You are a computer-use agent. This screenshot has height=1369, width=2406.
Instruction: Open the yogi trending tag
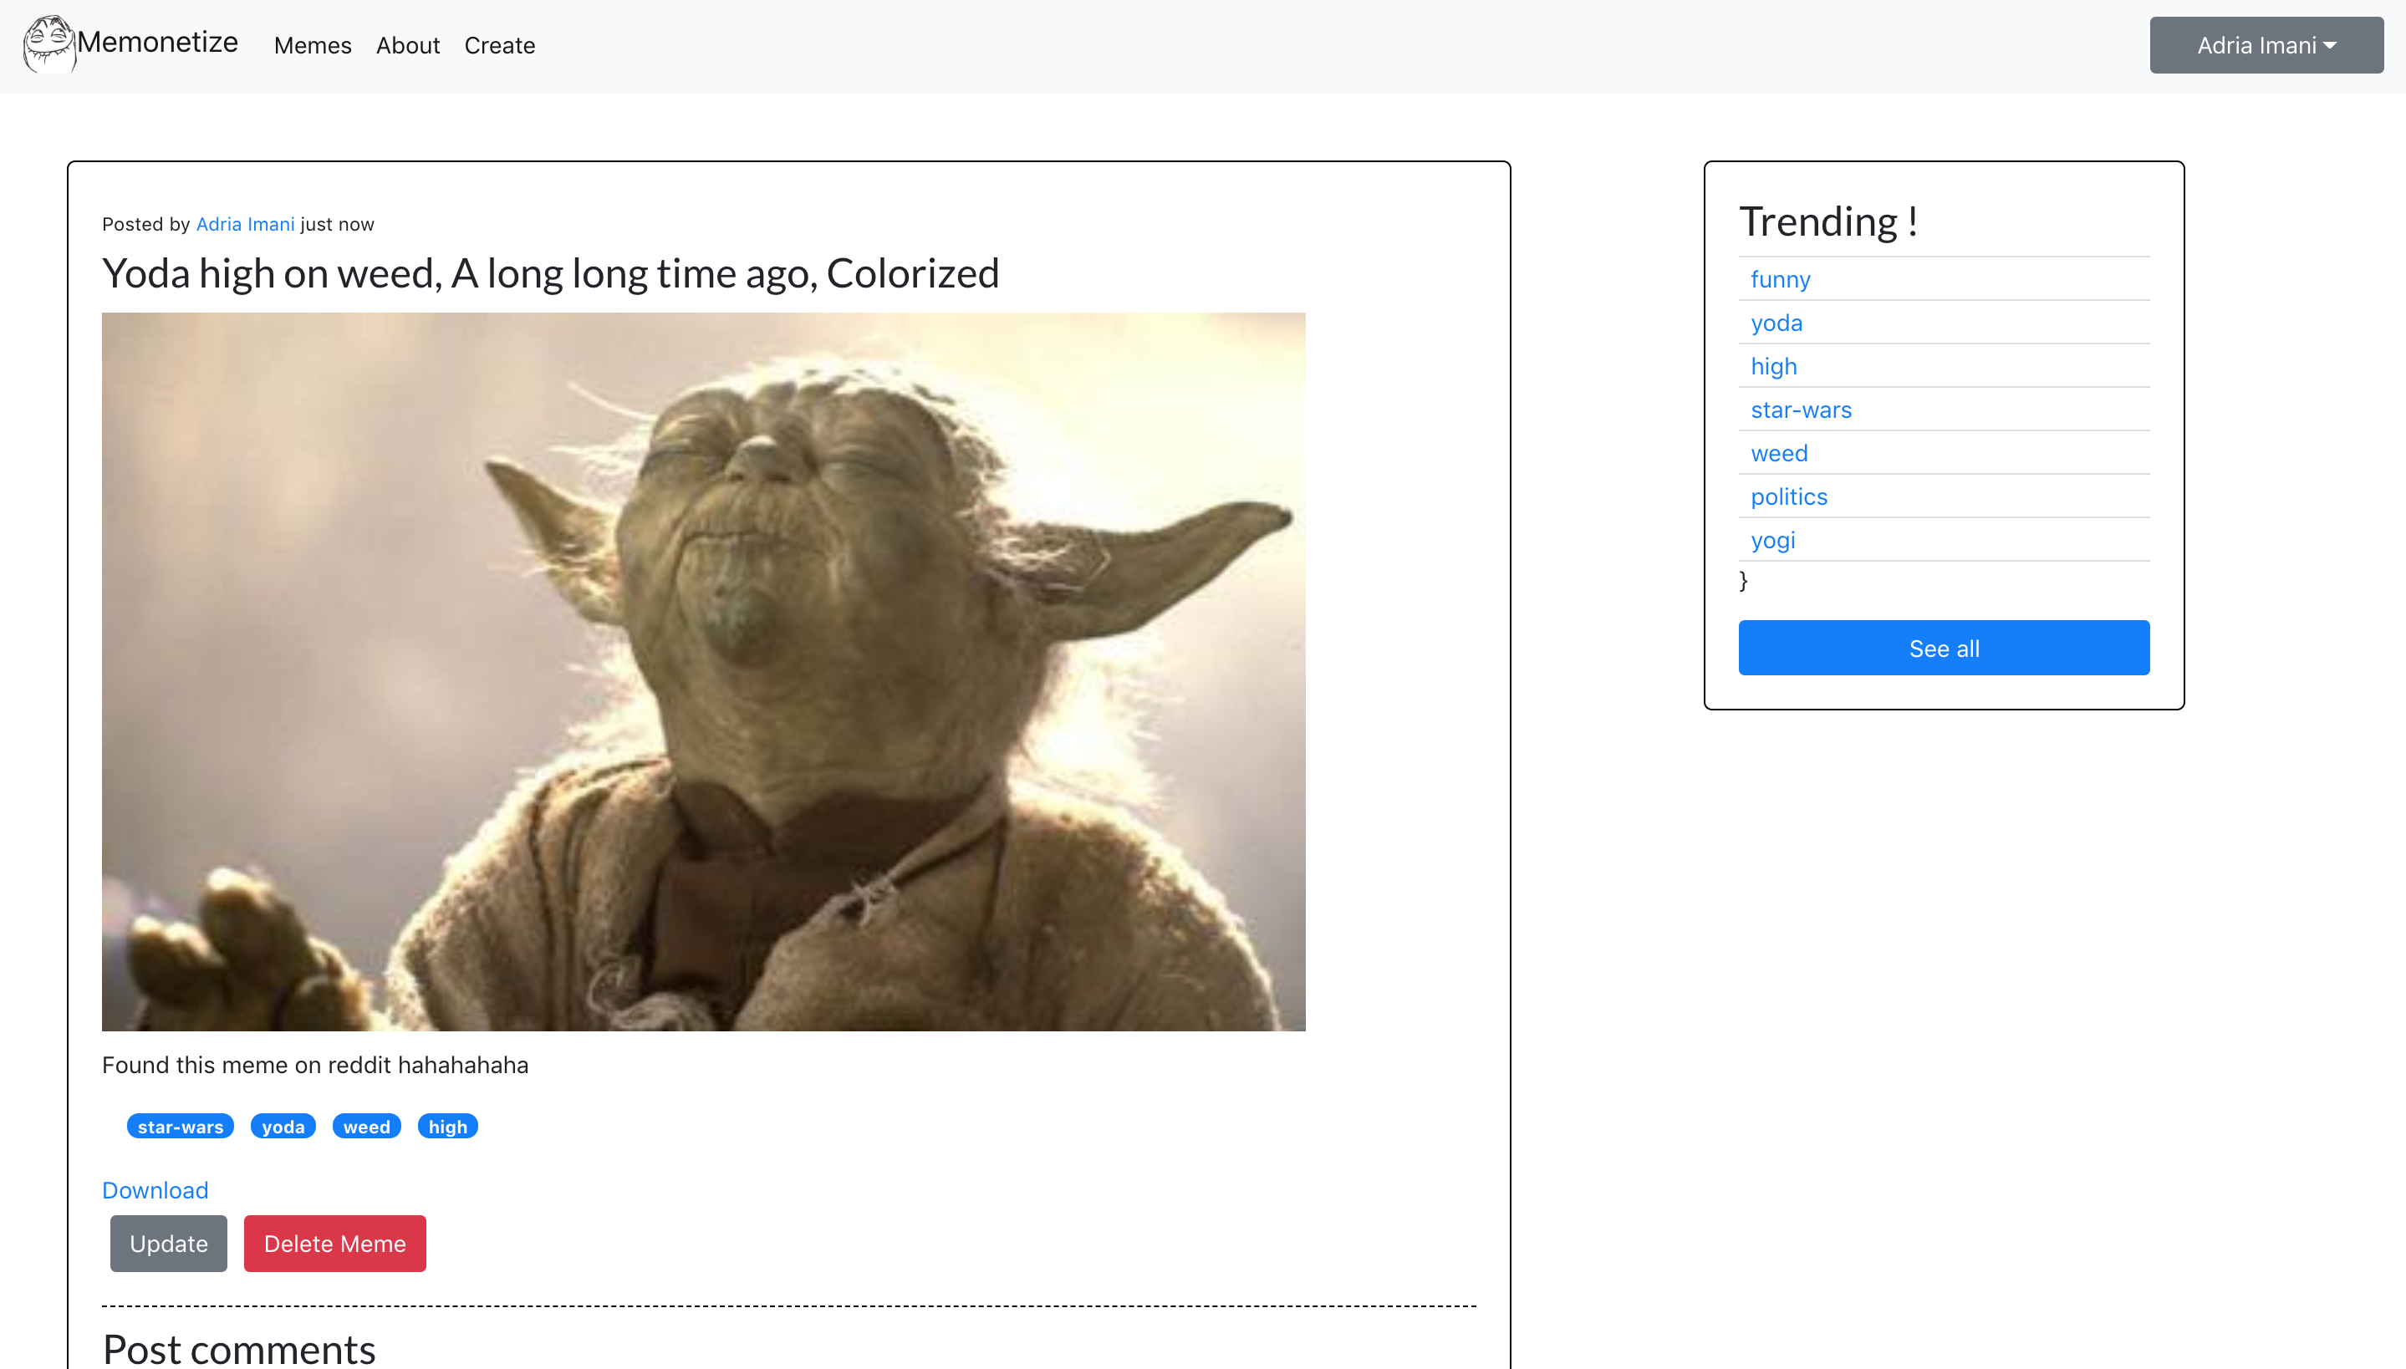[x=1772, y=540]
